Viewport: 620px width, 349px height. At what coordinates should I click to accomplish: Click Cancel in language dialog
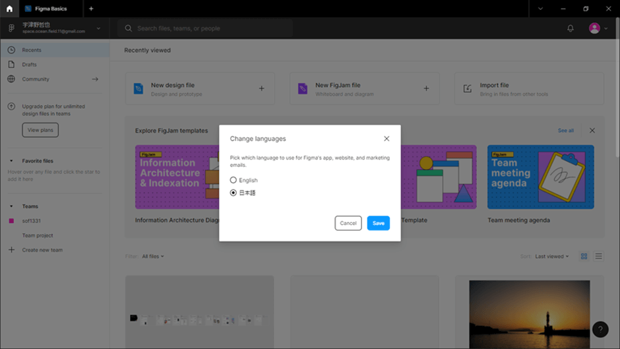[348, 223]
